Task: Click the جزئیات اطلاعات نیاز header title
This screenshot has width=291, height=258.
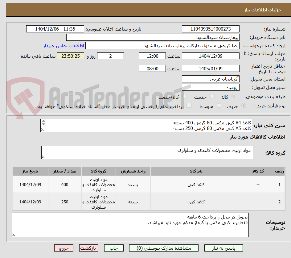Action: coord(263,10)
